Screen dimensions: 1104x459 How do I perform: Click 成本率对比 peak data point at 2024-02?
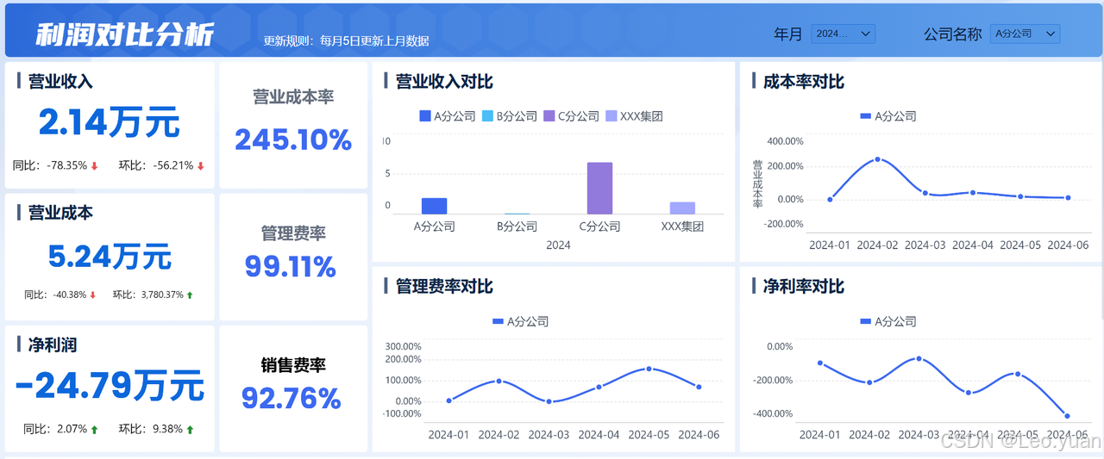877,159
